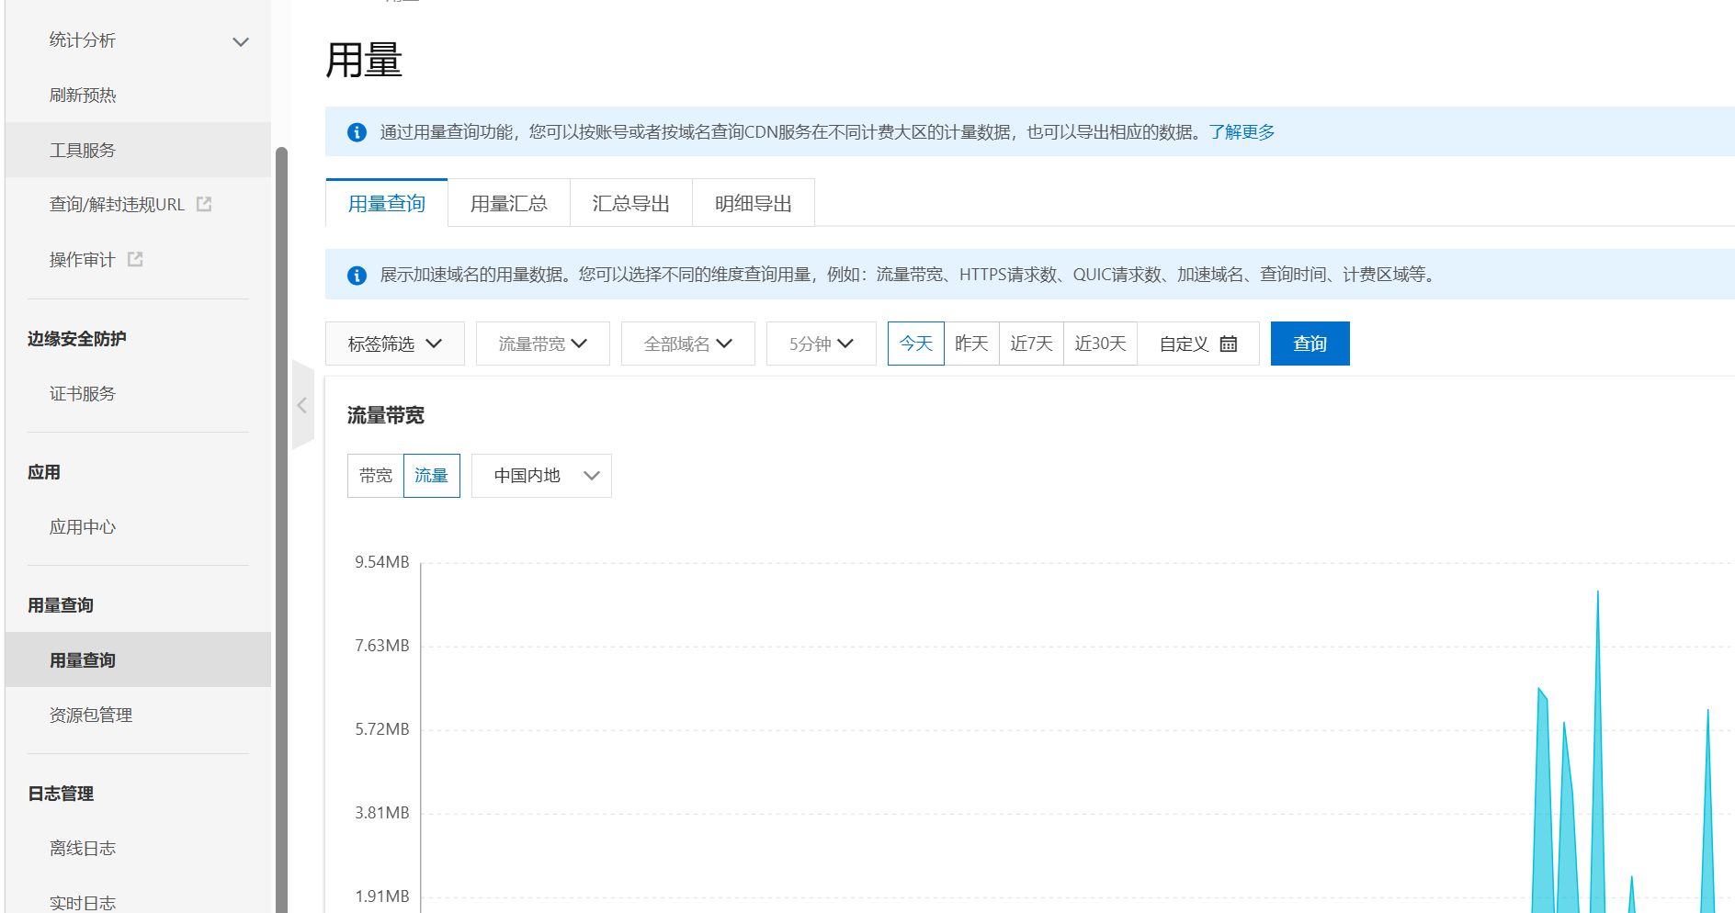Switch chart to 流量 view
Image resolution: width=1735 pixels, height=913 pixels.
432,476
